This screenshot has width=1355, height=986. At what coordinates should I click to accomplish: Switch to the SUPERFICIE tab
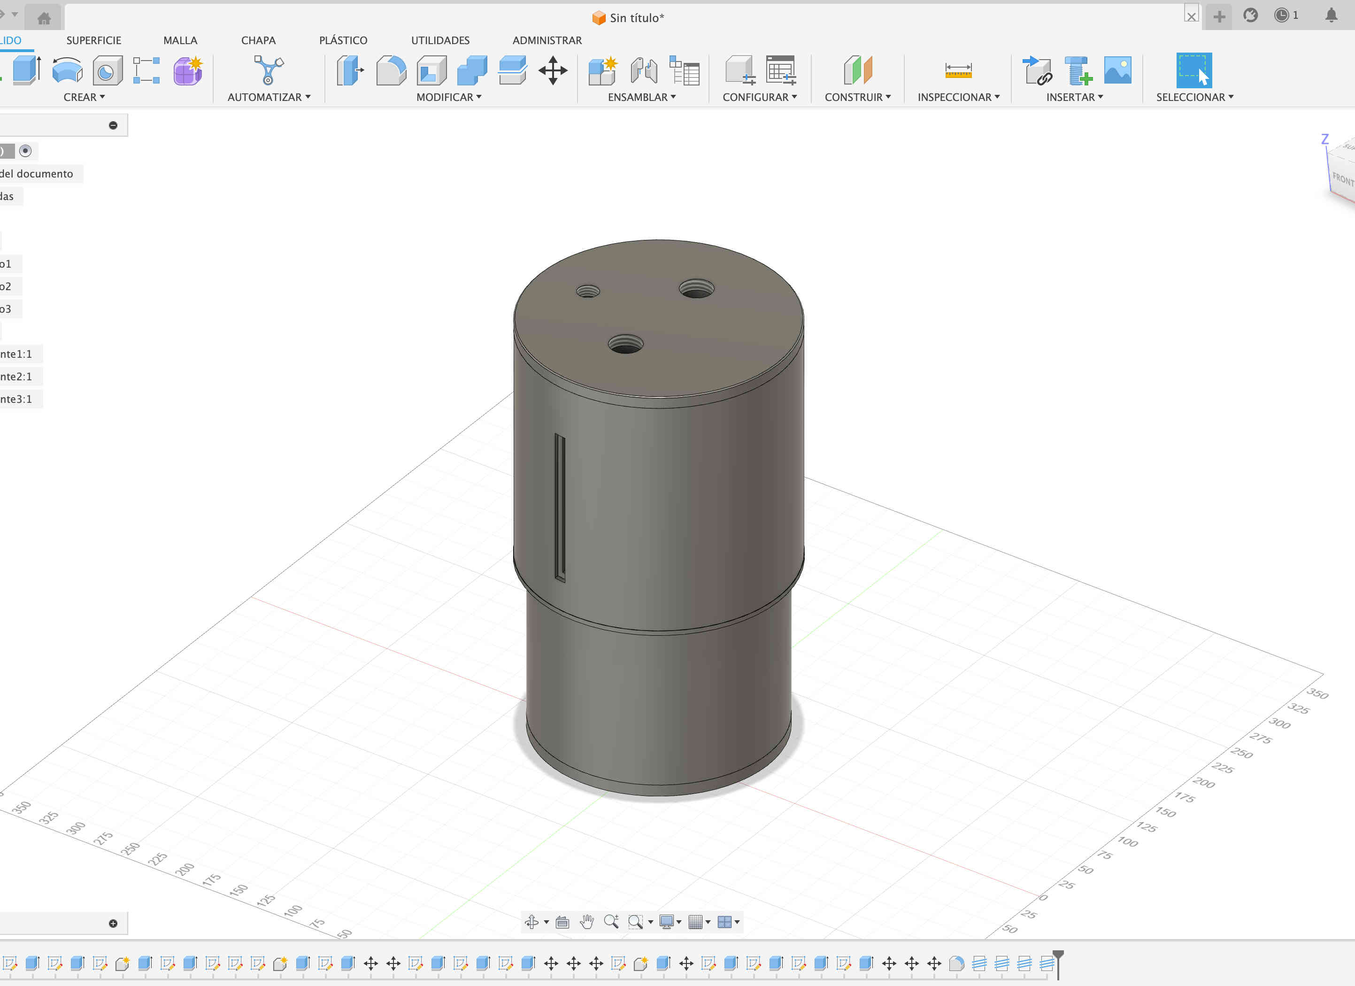(x=94, y=40)
